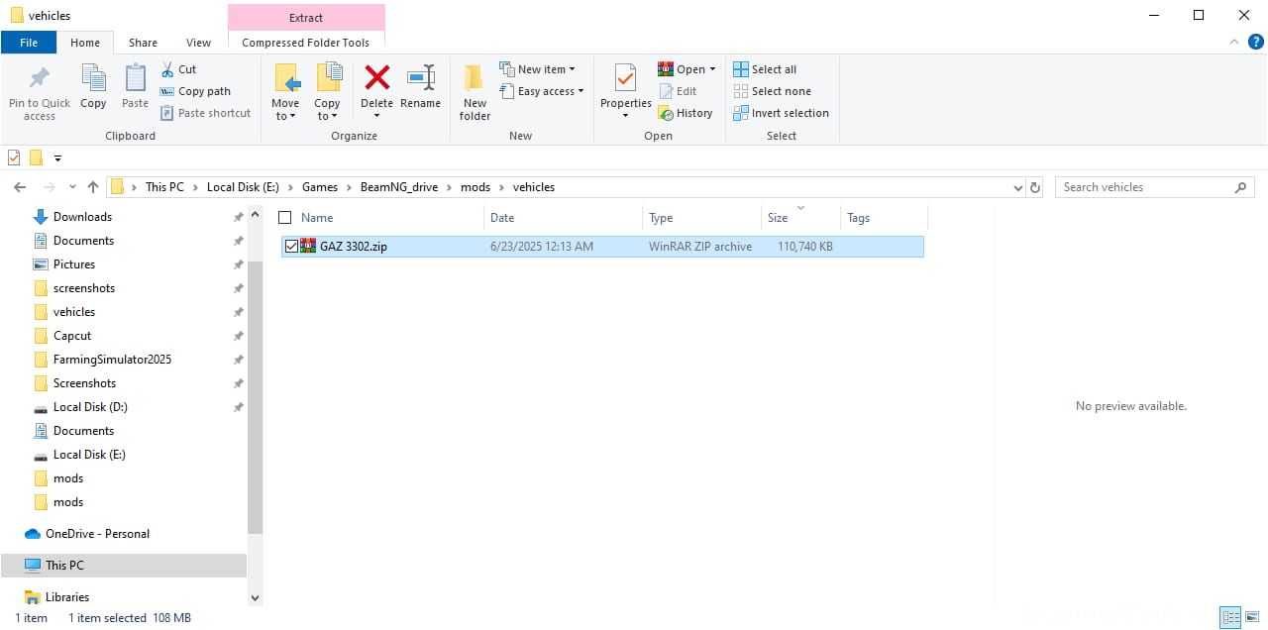Open the Move to dropdown
This screenshot has width=1268, height=630.
click(285, 116)
